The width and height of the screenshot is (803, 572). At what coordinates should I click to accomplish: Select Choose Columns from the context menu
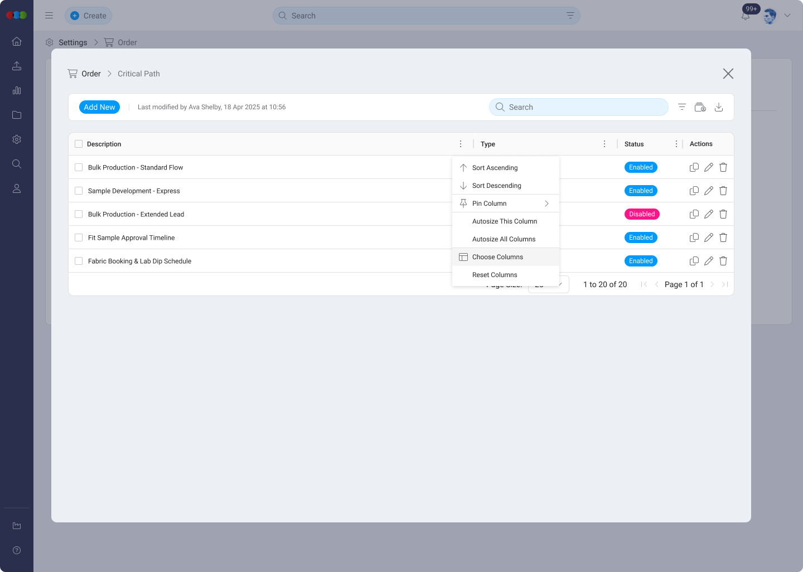coord(497,256)
